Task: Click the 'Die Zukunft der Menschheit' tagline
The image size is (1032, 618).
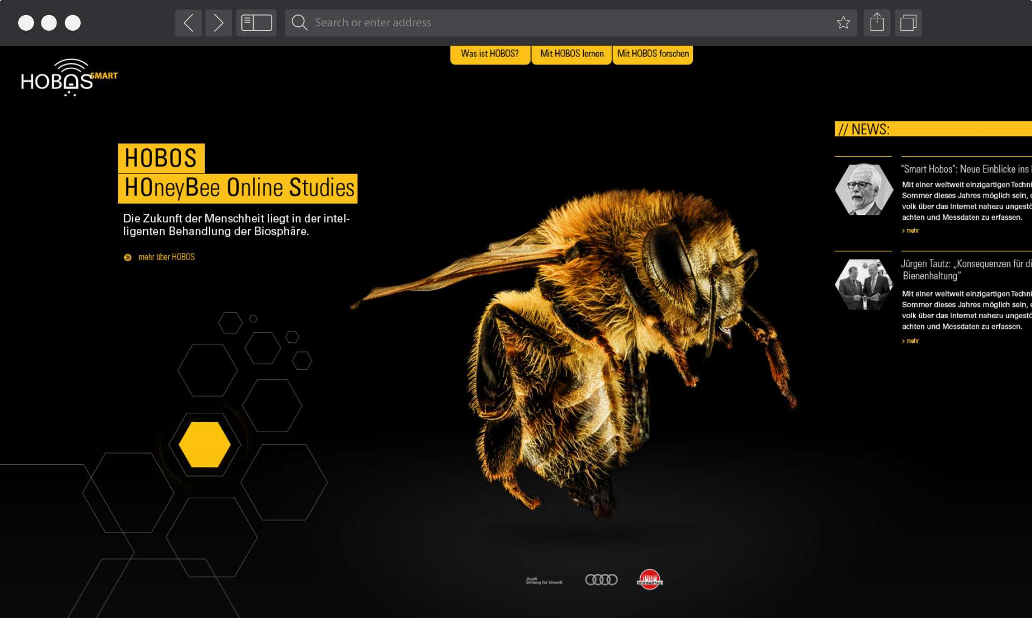Action: (236, 225)
